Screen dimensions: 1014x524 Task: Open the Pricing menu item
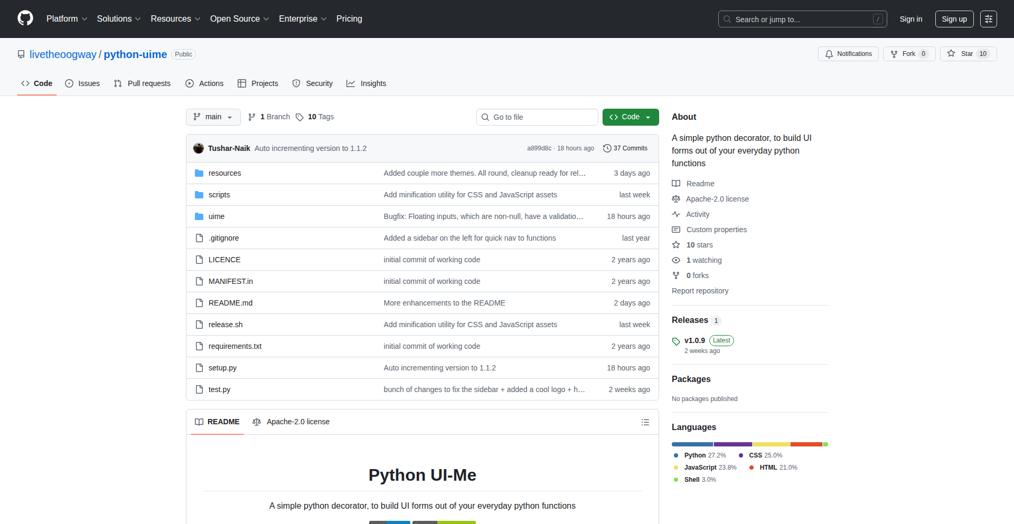[x=349, y=18]
